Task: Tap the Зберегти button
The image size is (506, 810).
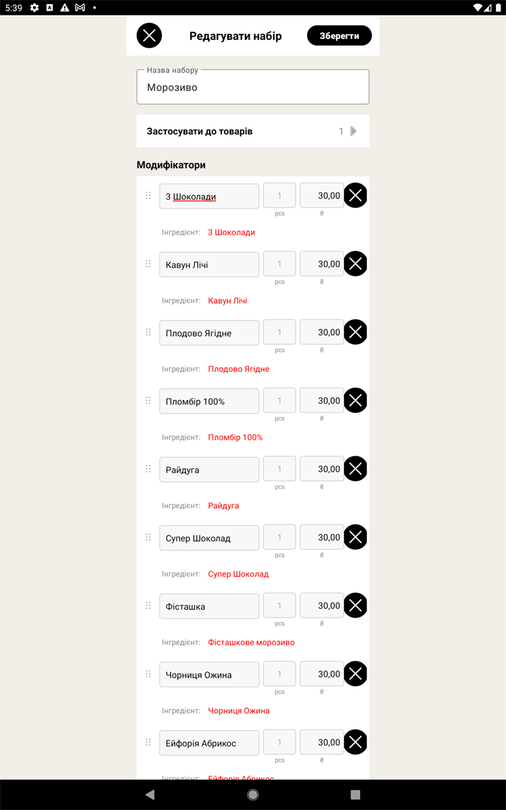Action: pyautogui.click(x=339, y=36)
